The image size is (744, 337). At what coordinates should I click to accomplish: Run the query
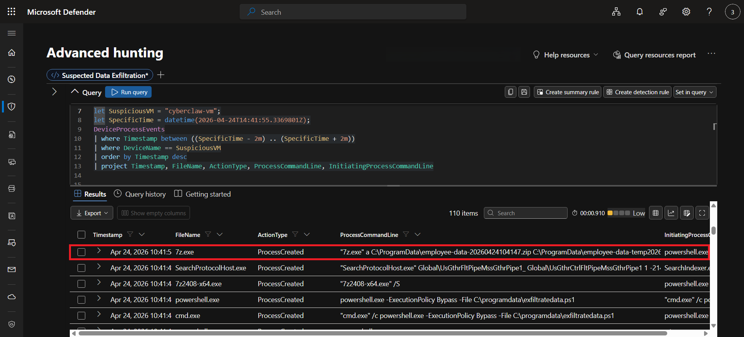coord(128,92)
